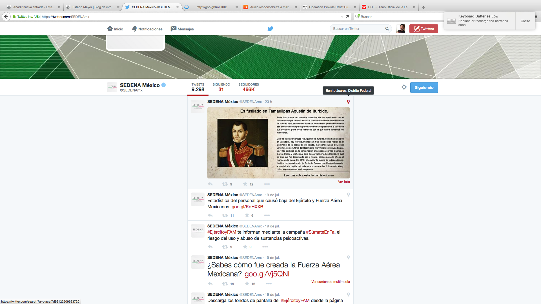Click red location pin on first tweet
This screenshot has width=541, height=304.
pos(348,102)
